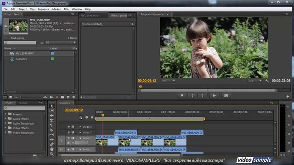This screenshot has width=294, height=165.
Task: Click the blue label swatch for MVI_6548.MOV
Action: [52, 53]
